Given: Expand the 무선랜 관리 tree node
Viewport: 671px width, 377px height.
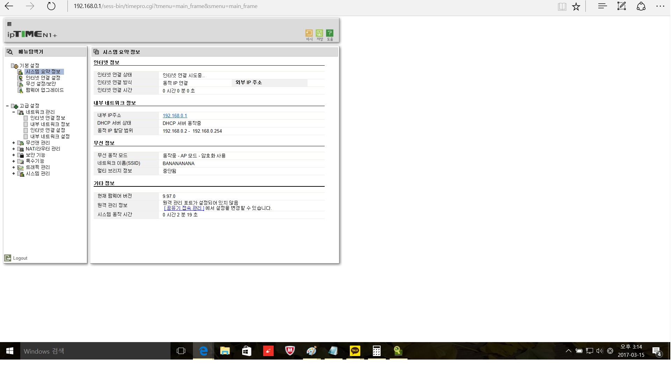Looking at the screenshot, I should (14, 143).
